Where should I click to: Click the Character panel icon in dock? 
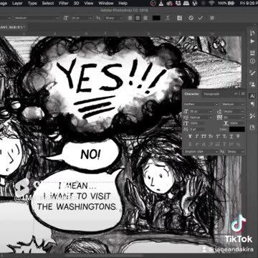pyautogui.click(x=252, y=96)
